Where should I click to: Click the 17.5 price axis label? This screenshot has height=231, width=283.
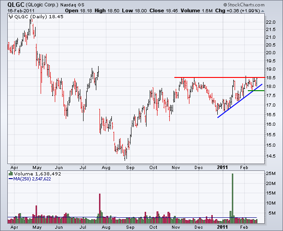[271, 96]
